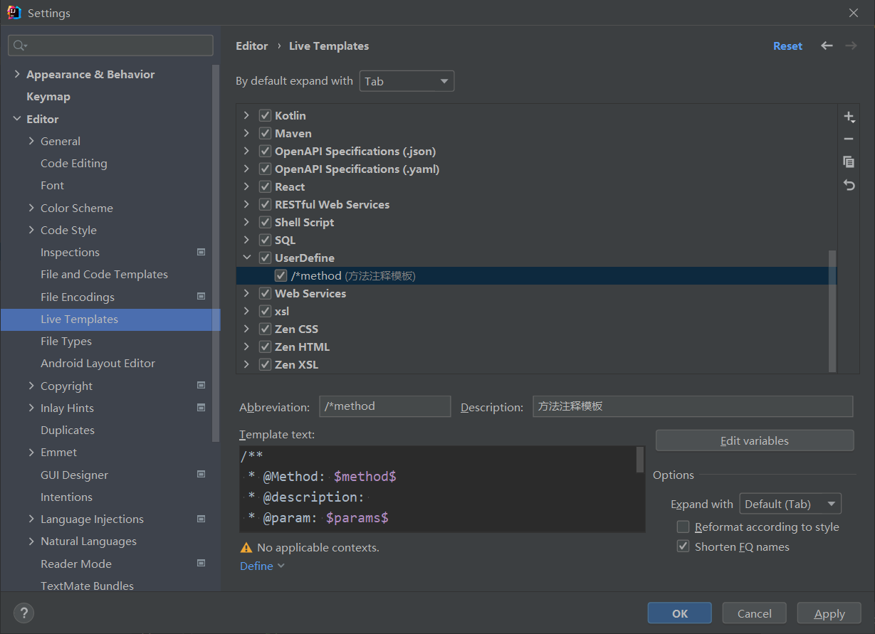Click the Define contexts link

(x=257, y=566)
